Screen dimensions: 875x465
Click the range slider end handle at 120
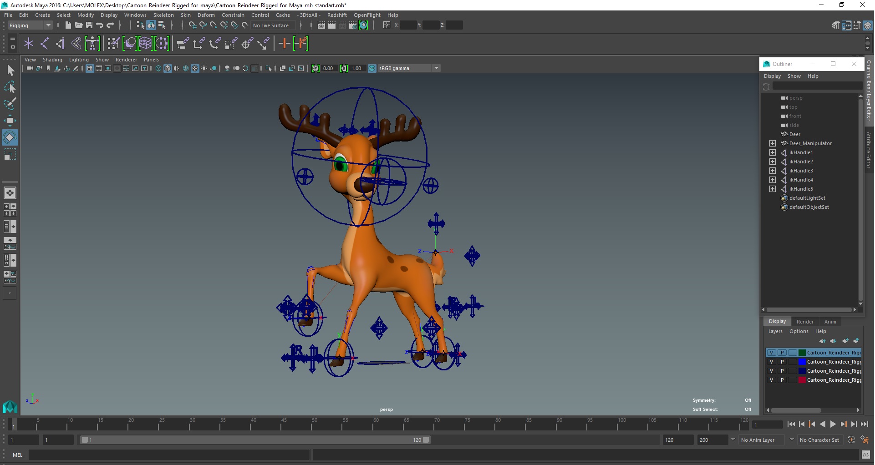click(x=426, y=440)
